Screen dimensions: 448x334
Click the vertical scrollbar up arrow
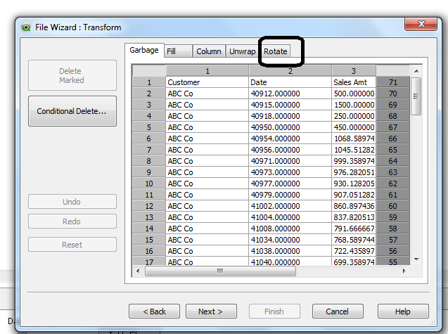(416, 71)
